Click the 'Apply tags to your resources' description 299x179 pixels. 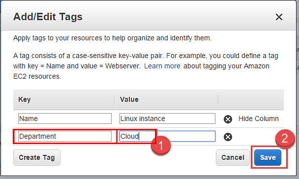(112, 38)
